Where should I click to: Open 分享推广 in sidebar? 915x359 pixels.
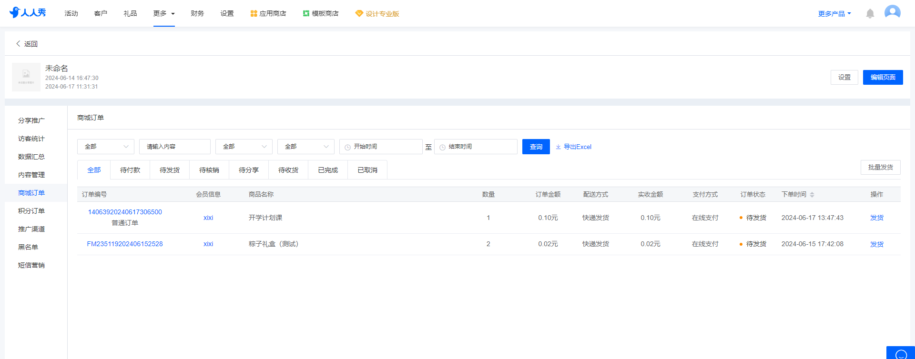coord(31,120)
